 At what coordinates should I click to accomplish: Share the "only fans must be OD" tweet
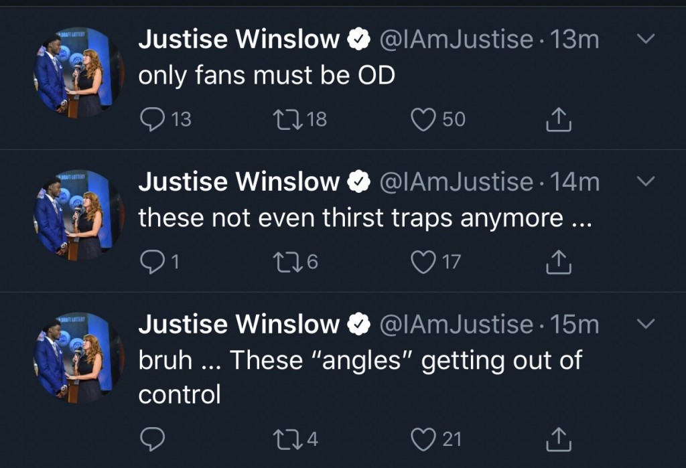558,120
